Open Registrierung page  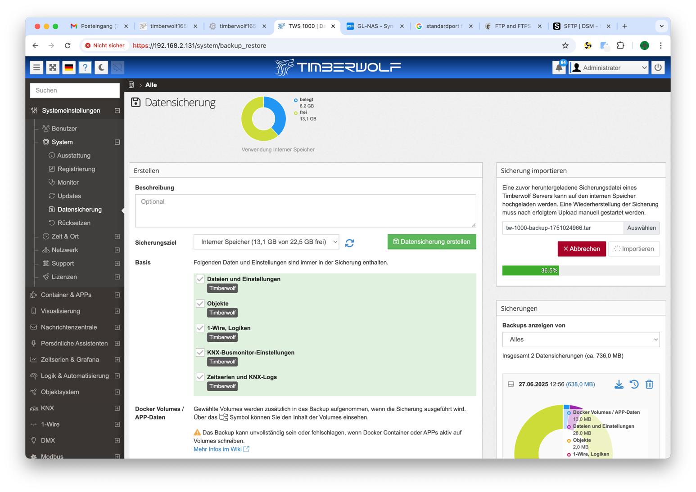tap(76, 169)
